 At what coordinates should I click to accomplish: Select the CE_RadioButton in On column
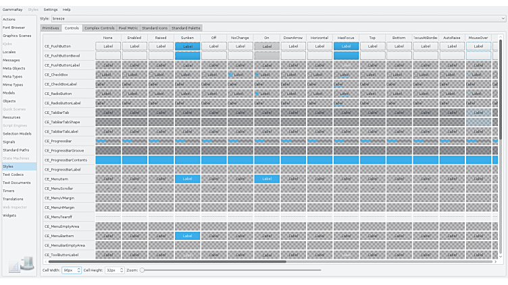tap(257, 94)
